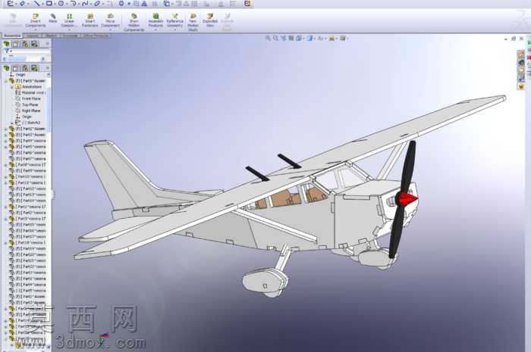Switch to the Sketch tab
This screenshot has height=352, width=531.
coord(51,36)
